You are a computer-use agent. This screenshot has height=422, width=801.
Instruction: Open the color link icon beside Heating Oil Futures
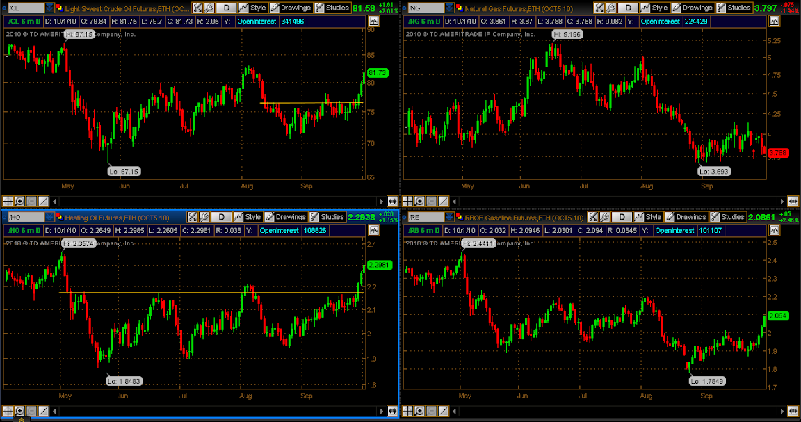[59, 217]
